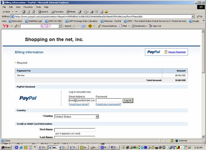This screenshot has width=206, height=150.
Task: Open the Search toolbar button
Action: (43, 12)
